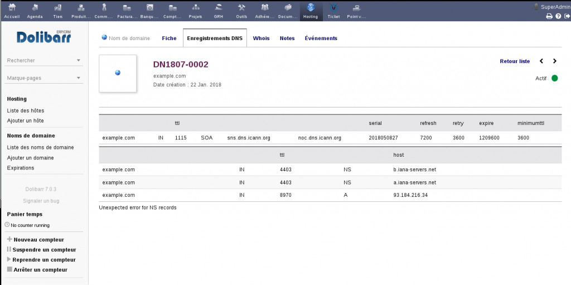Image resolution: width=571 pixels, height=285 pixels.
Task: Switch to the Fiche tab
Action: coord(169,38)
